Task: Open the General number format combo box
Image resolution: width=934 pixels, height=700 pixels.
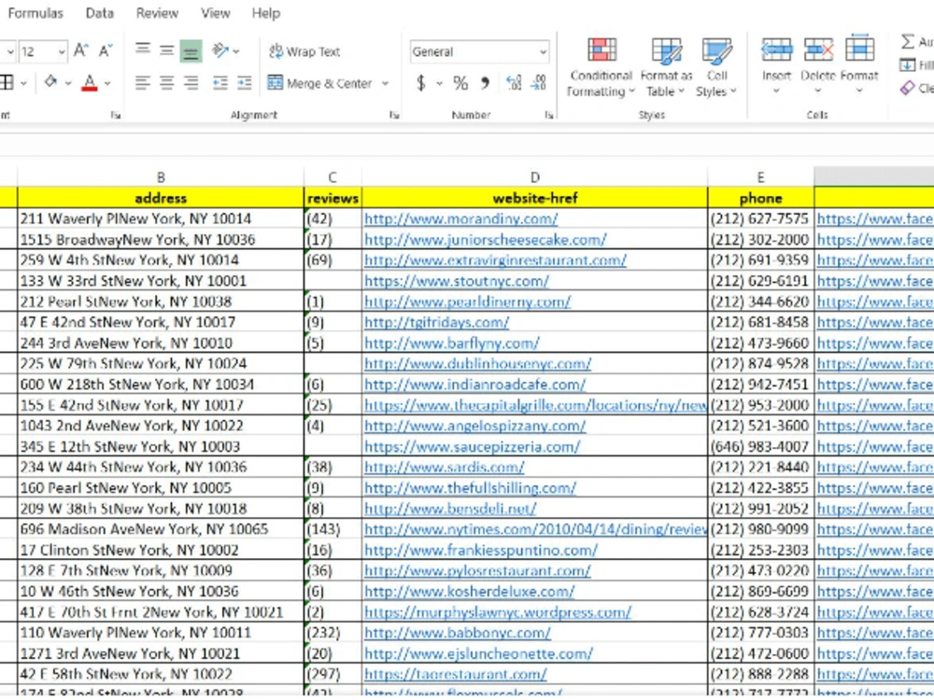Action: click(479, 51)
